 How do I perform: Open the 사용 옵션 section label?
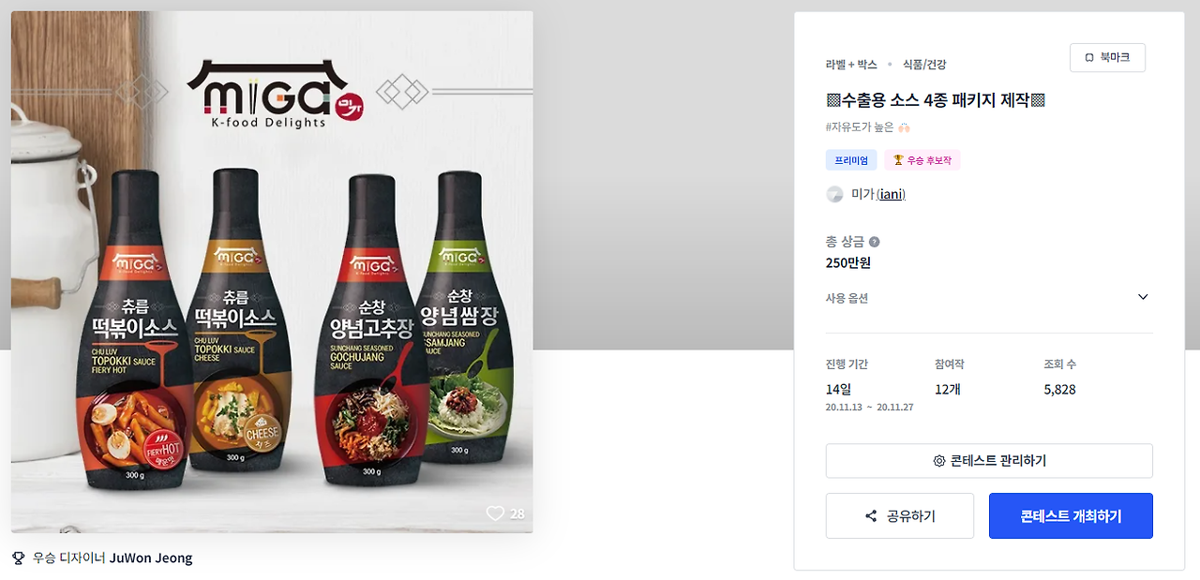click(847, 298)
